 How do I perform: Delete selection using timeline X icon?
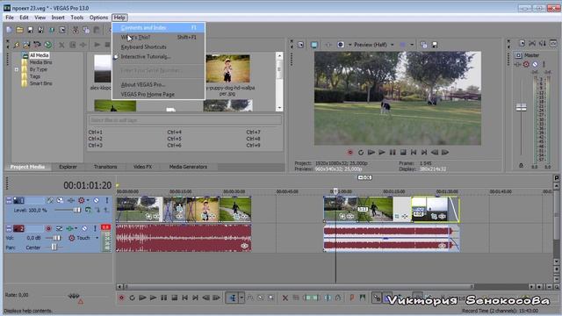(x=285, y=298)
